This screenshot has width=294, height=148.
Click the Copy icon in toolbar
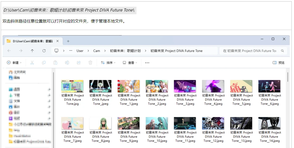pyautogui.click(x=44, y=62)
